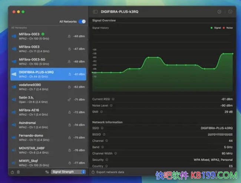Click the trash icon in bottom bar
Screen dimensions: 241x183
pyautogui.click(x=19, y=172)
